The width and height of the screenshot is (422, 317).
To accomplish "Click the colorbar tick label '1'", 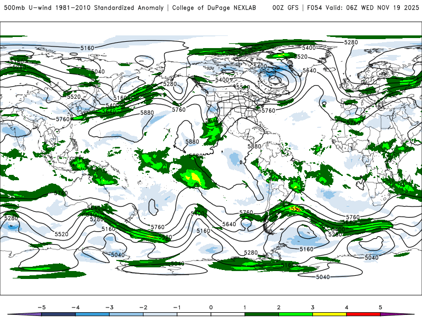I will pos(245,307).
